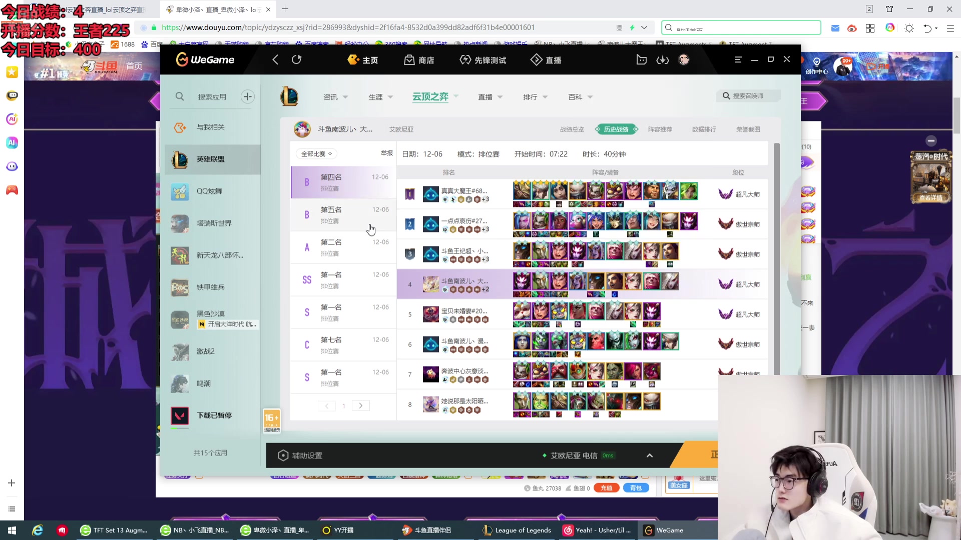
Task: Open the 商店 store tab
Action: tap(419, 60)
